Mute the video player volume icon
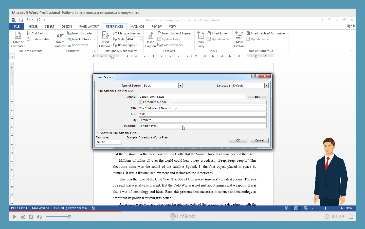 (39, 217)
